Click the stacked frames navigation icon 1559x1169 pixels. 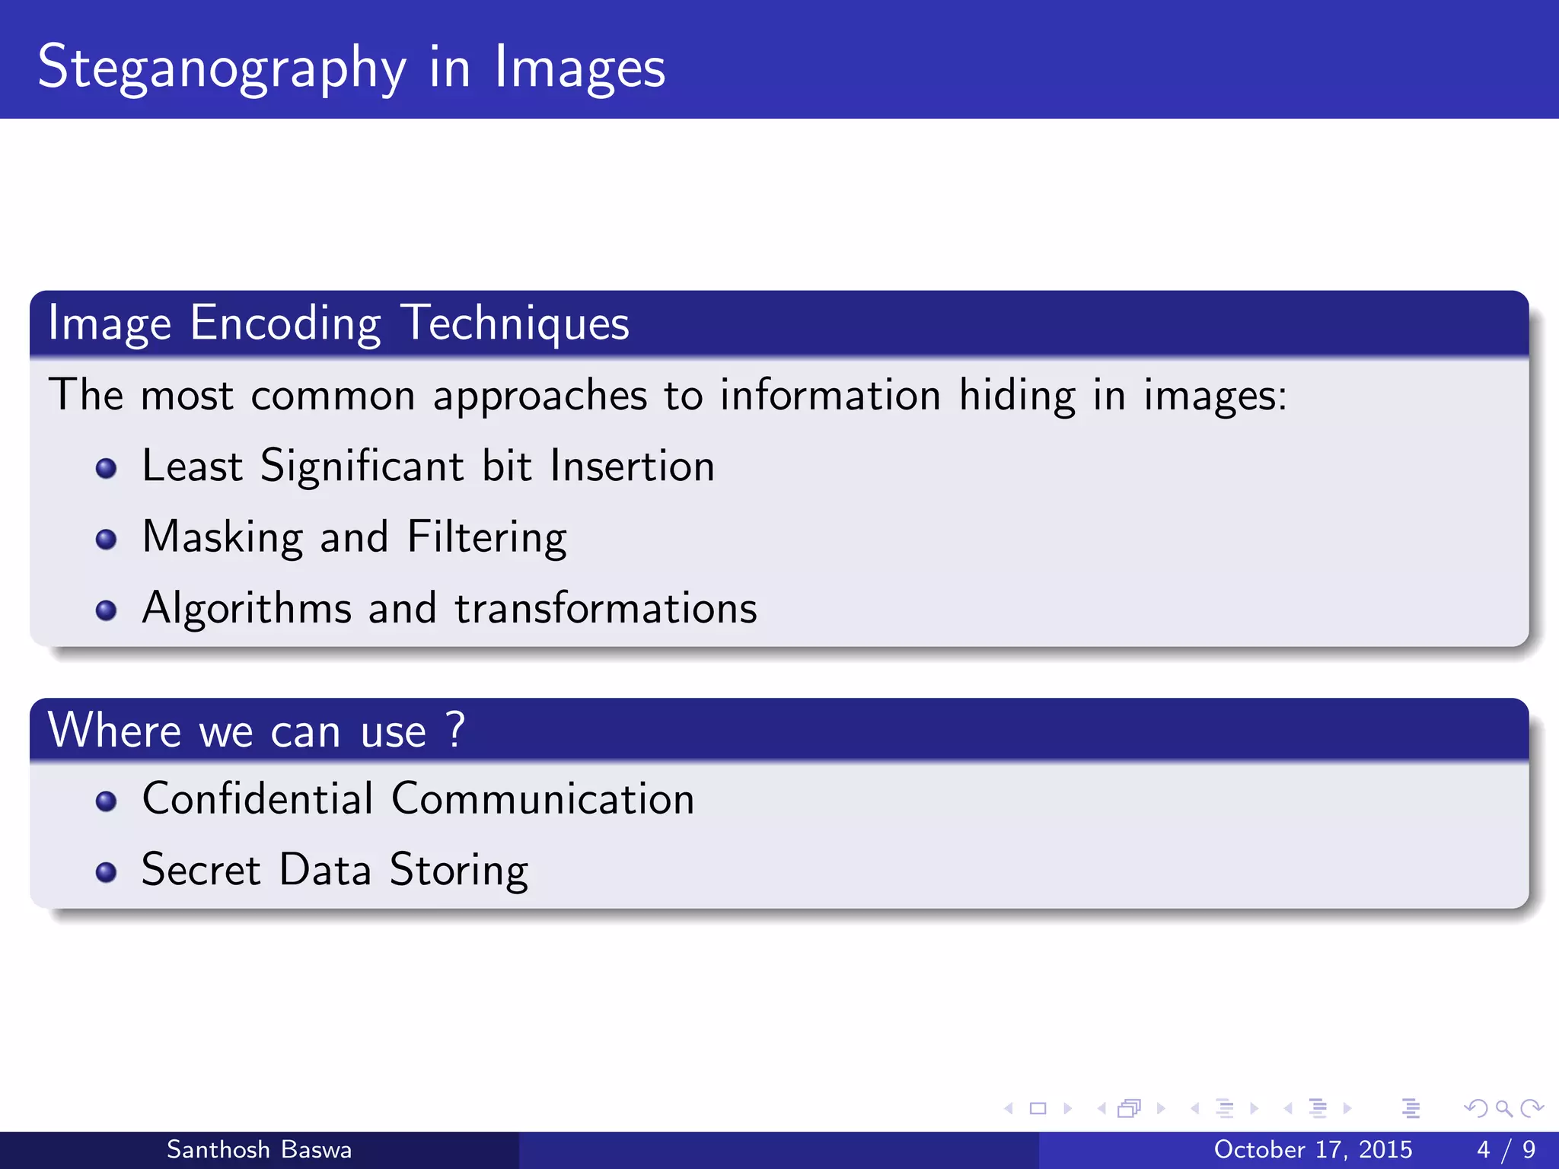(1130, 1109)
